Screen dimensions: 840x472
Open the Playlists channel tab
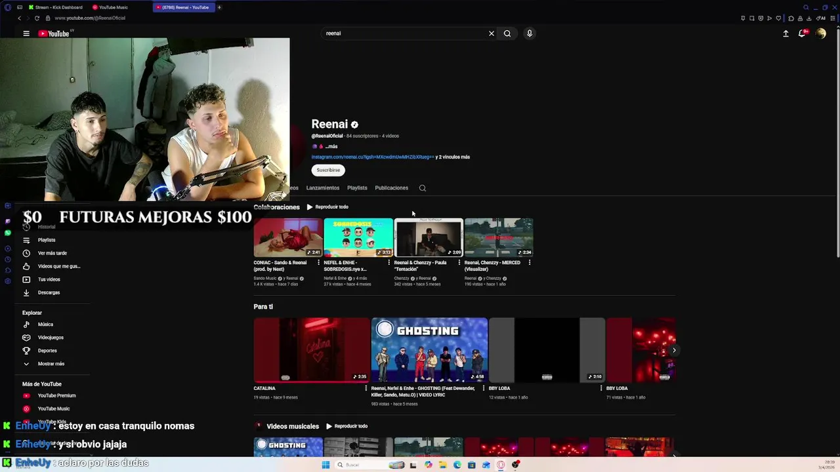[x=357, y=188]
